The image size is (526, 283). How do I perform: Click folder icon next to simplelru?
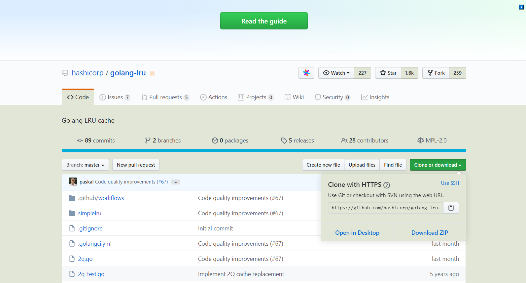point(72,213)
